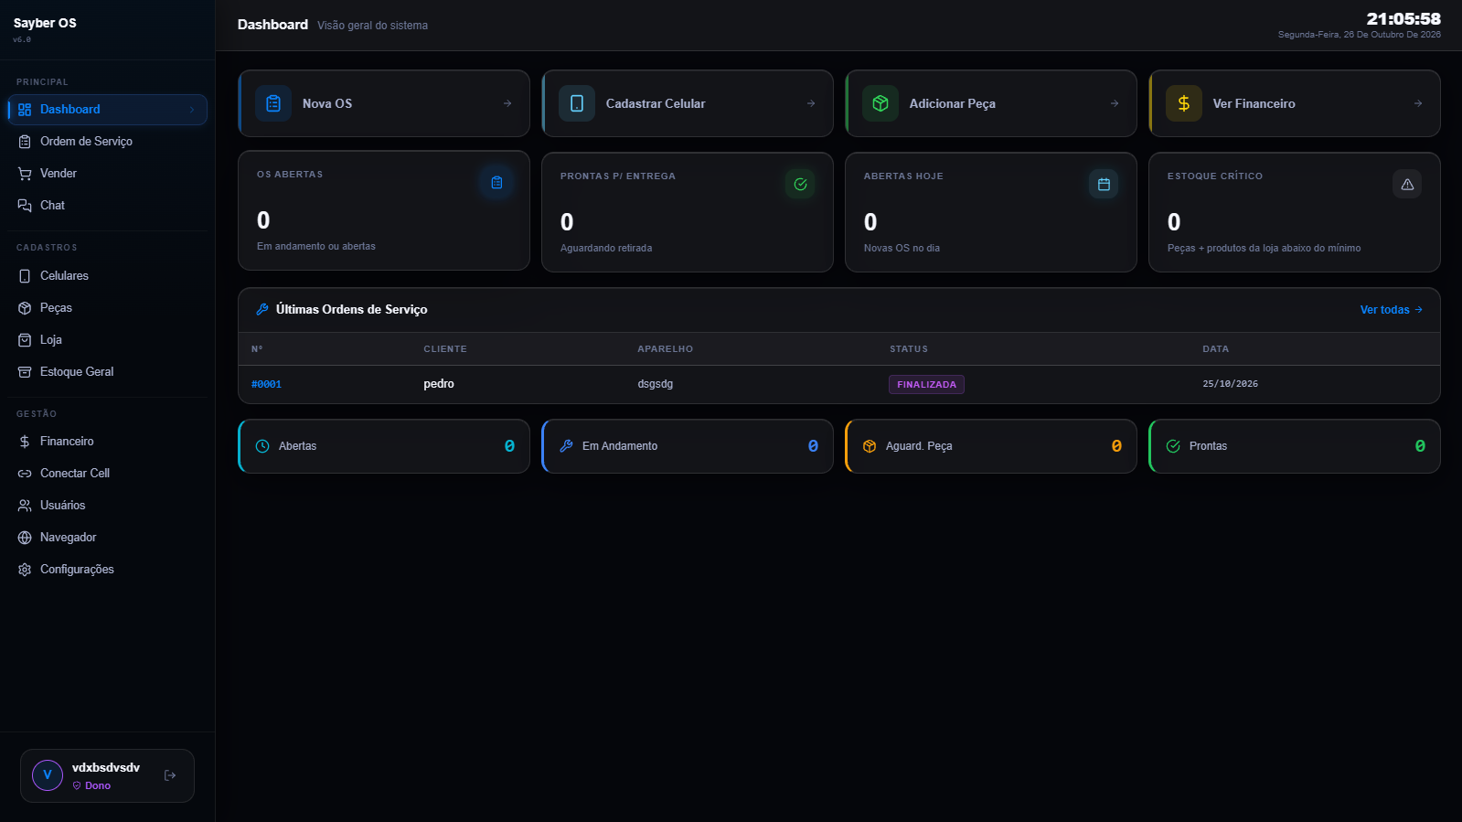Click the clock icon in Abertas card
The height and width of the screenshot is (822, 1462).
click(x=262, y=446)
